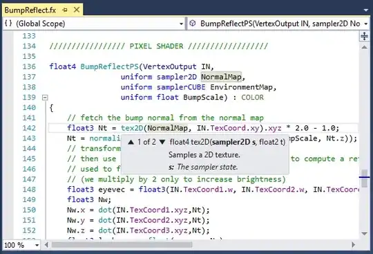Click the multiply by 2 comment line

[x=176, y=179]
